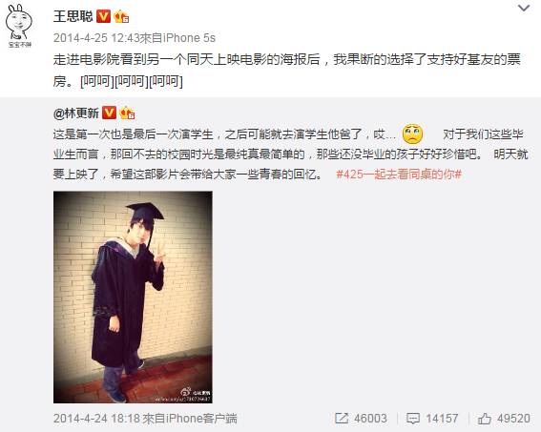541x432 pixels.
Task: Open the comments icon showing 14157
Action: tap(413, 419)
